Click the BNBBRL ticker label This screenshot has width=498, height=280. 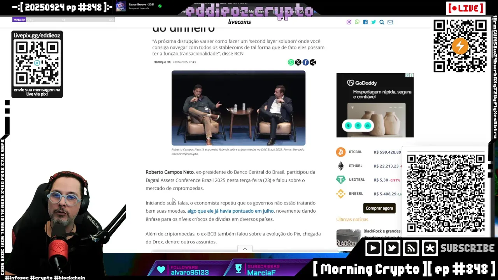coord(356,194)
